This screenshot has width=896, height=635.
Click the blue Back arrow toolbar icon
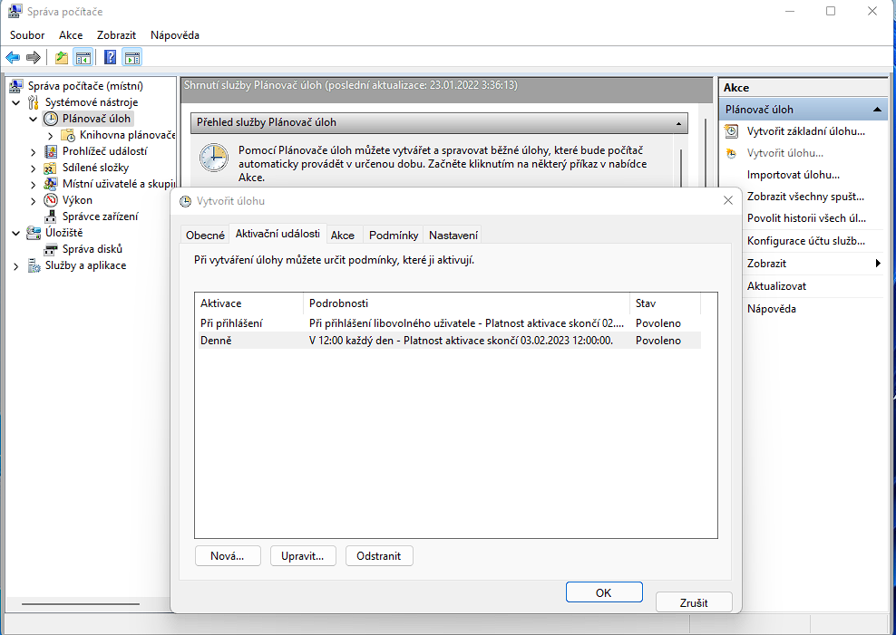coord(13,58)
